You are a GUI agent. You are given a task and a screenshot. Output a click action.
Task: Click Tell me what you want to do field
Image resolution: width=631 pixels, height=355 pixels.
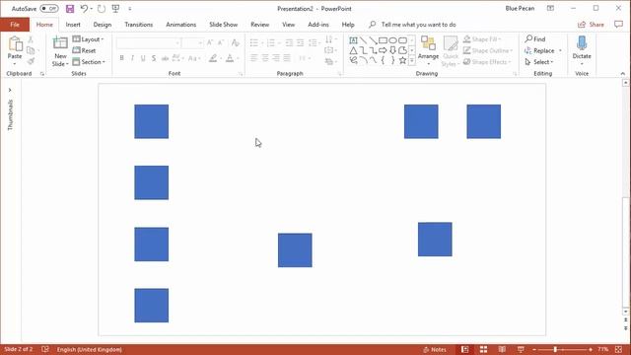(418, 25)
